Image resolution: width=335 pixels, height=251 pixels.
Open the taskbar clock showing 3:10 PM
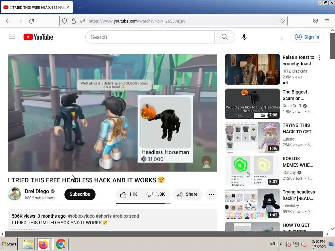pyautogui.click(x=318, y=244)
